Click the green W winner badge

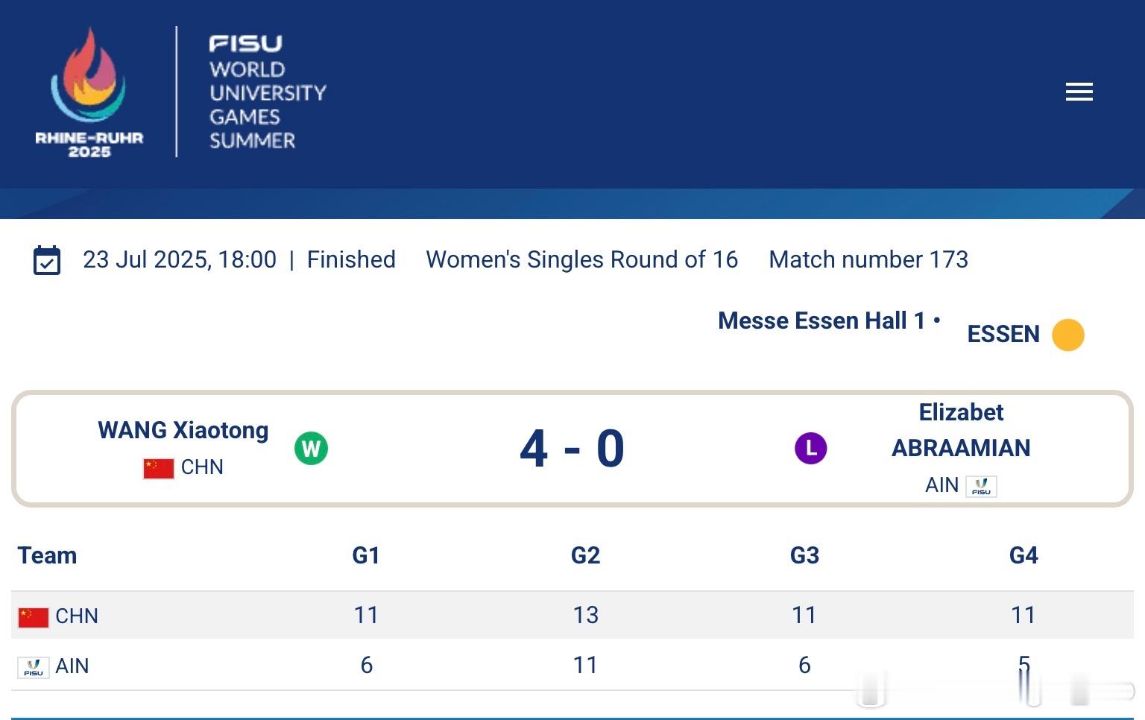coord(311,449)
